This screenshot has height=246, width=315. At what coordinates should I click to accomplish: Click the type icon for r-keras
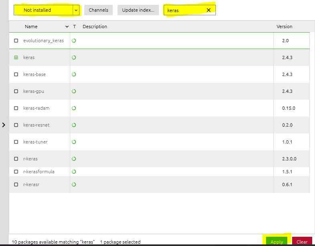(74, 159)
